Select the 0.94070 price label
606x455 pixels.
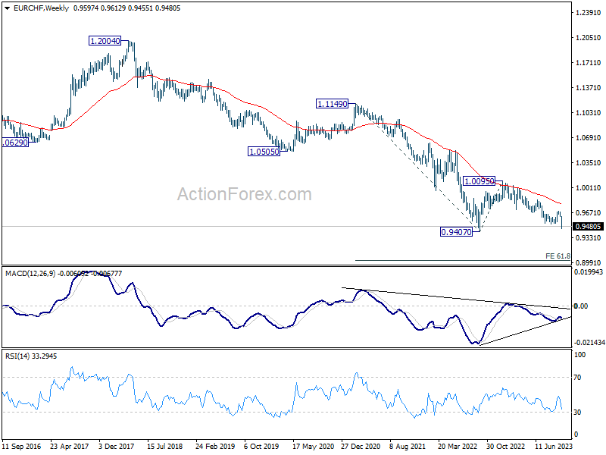click(x=456, y=232)
